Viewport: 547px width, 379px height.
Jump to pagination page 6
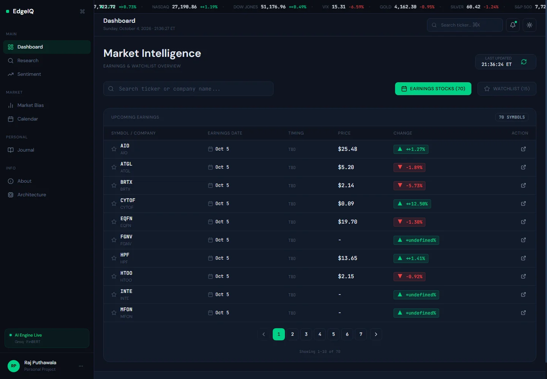(347, 334)
